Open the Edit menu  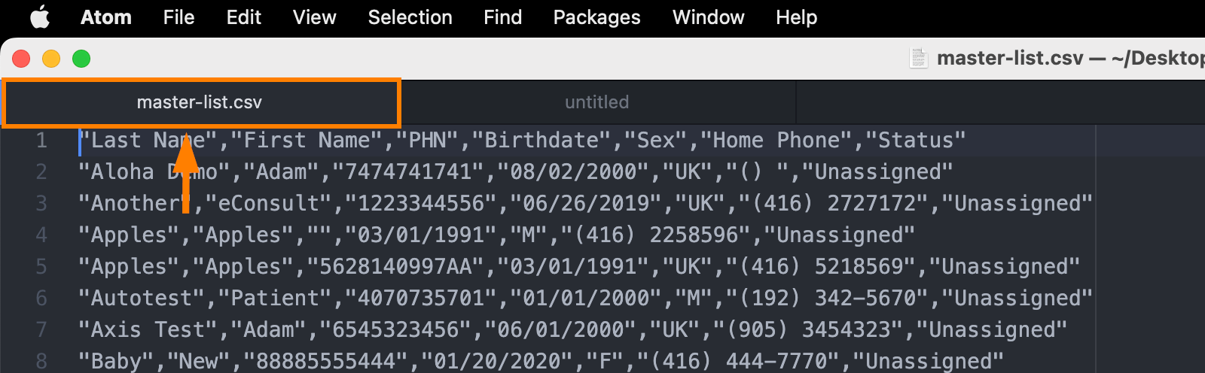(243, 17)
